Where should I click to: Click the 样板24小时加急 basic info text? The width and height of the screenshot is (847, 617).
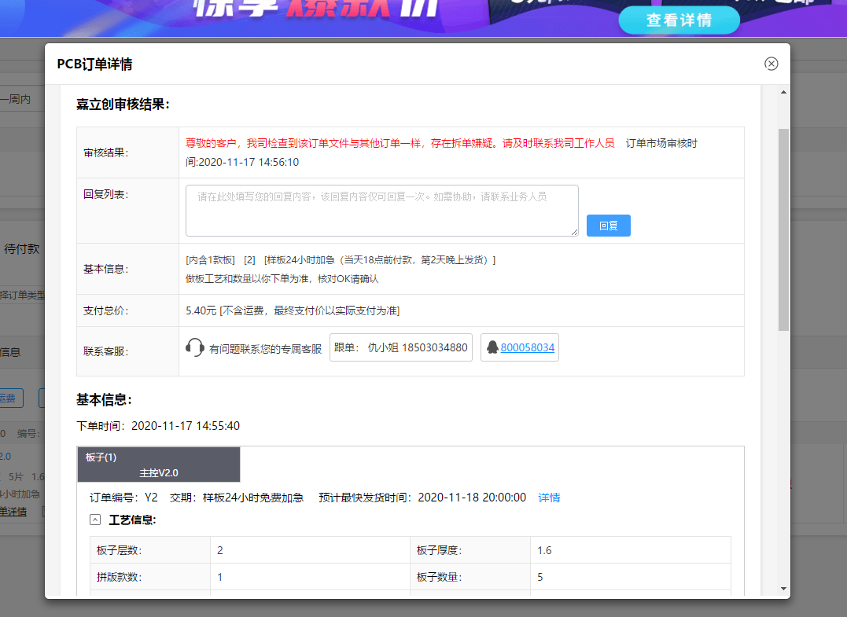pos(380,260)
